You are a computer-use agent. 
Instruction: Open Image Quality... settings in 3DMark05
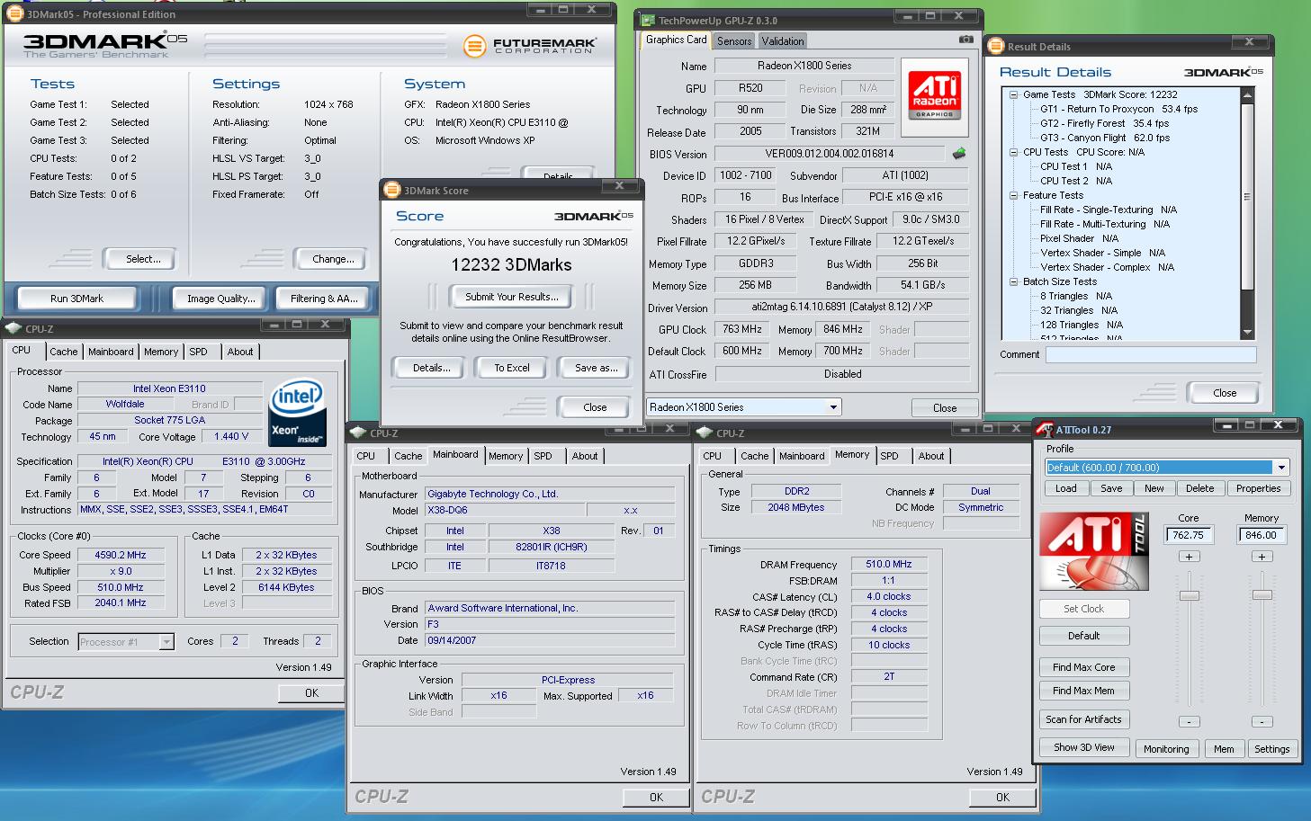pos(220,299)
